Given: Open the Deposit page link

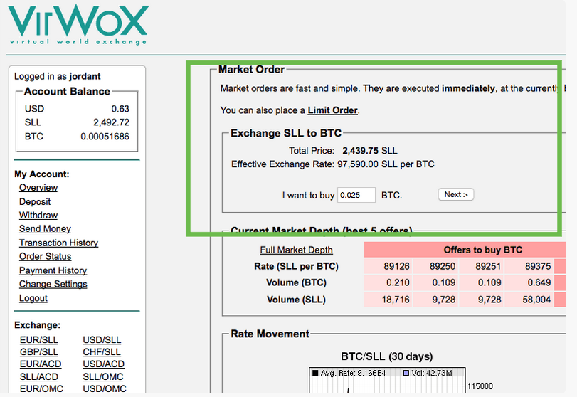Looking at the screenshot, I should point(35,201).
